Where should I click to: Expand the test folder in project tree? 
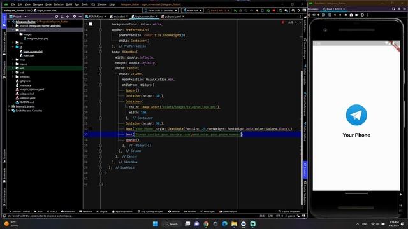pos(13,68)
